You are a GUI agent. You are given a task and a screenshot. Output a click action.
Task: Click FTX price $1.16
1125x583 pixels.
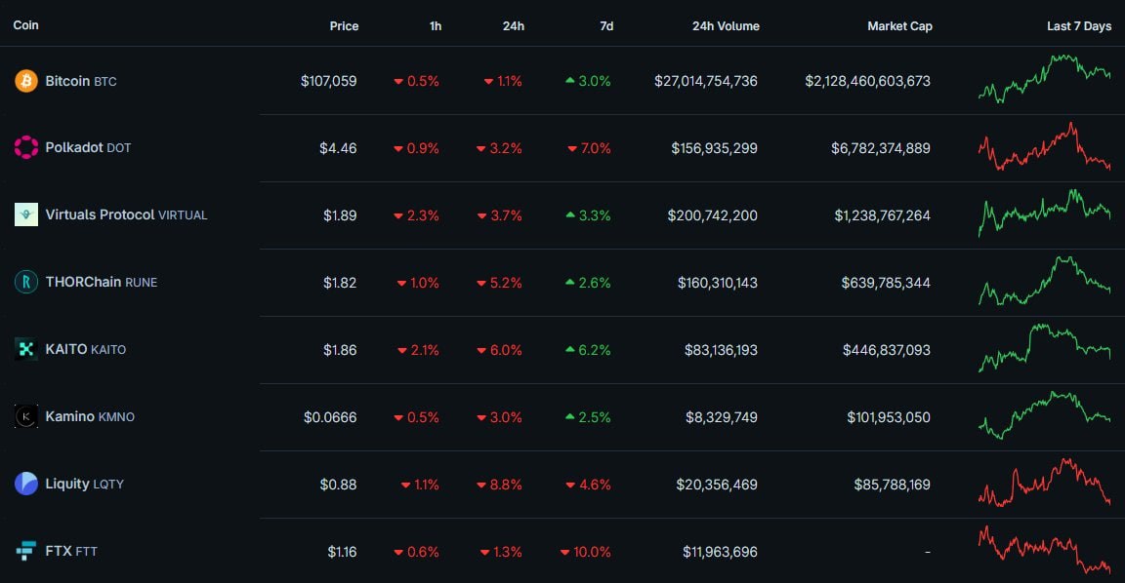[x=342, y=552]
